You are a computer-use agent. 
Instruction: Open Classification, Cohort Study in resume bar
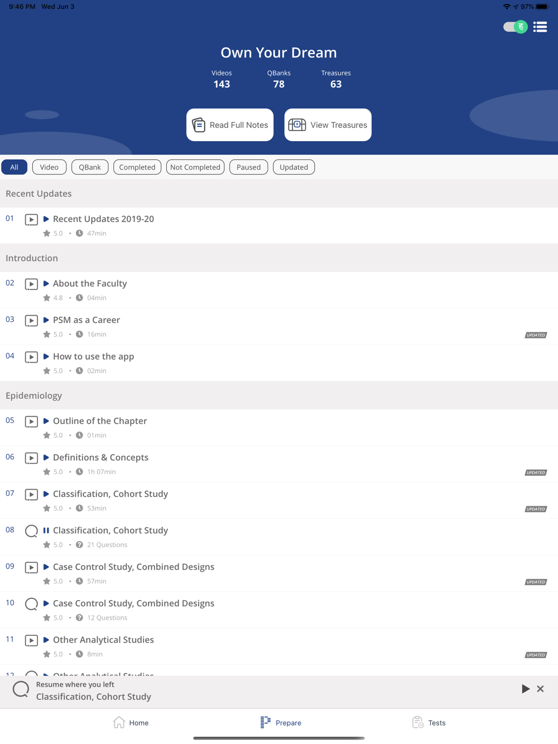coord(94,697)
